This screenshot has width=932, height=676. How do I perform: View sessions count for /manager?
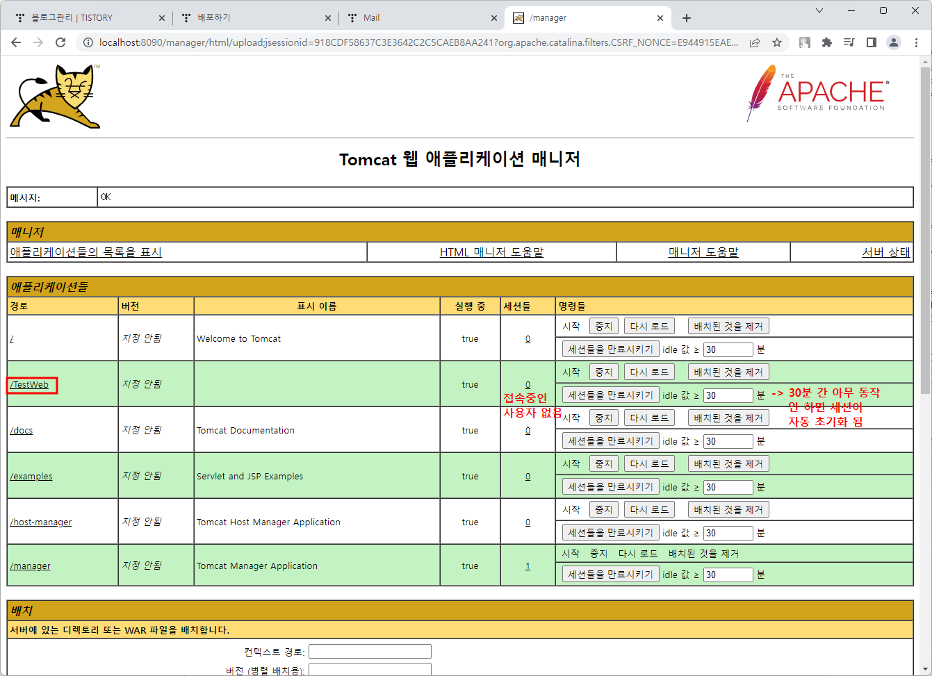(528, 566)
